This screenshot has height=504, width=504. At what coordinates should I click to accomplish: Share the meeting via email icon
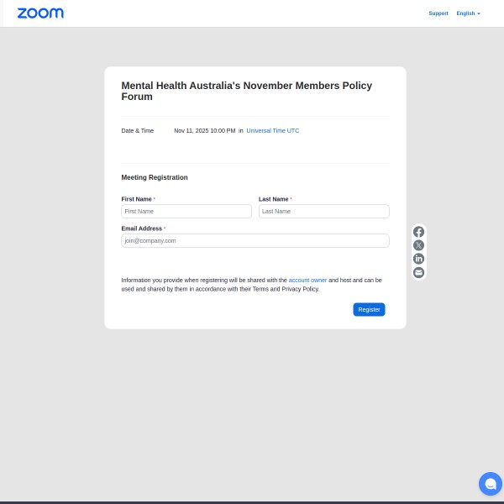(x=418, y=272)
